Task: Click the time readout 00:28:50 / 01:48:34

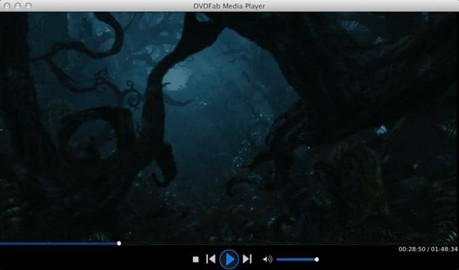Action: pyautogui.click(x=428, y=249)
